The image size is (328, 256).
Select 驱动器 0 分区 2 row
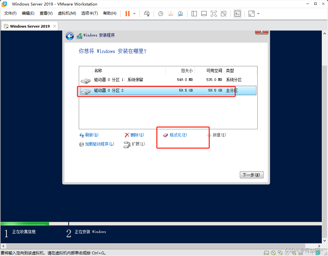click(168, 90)
